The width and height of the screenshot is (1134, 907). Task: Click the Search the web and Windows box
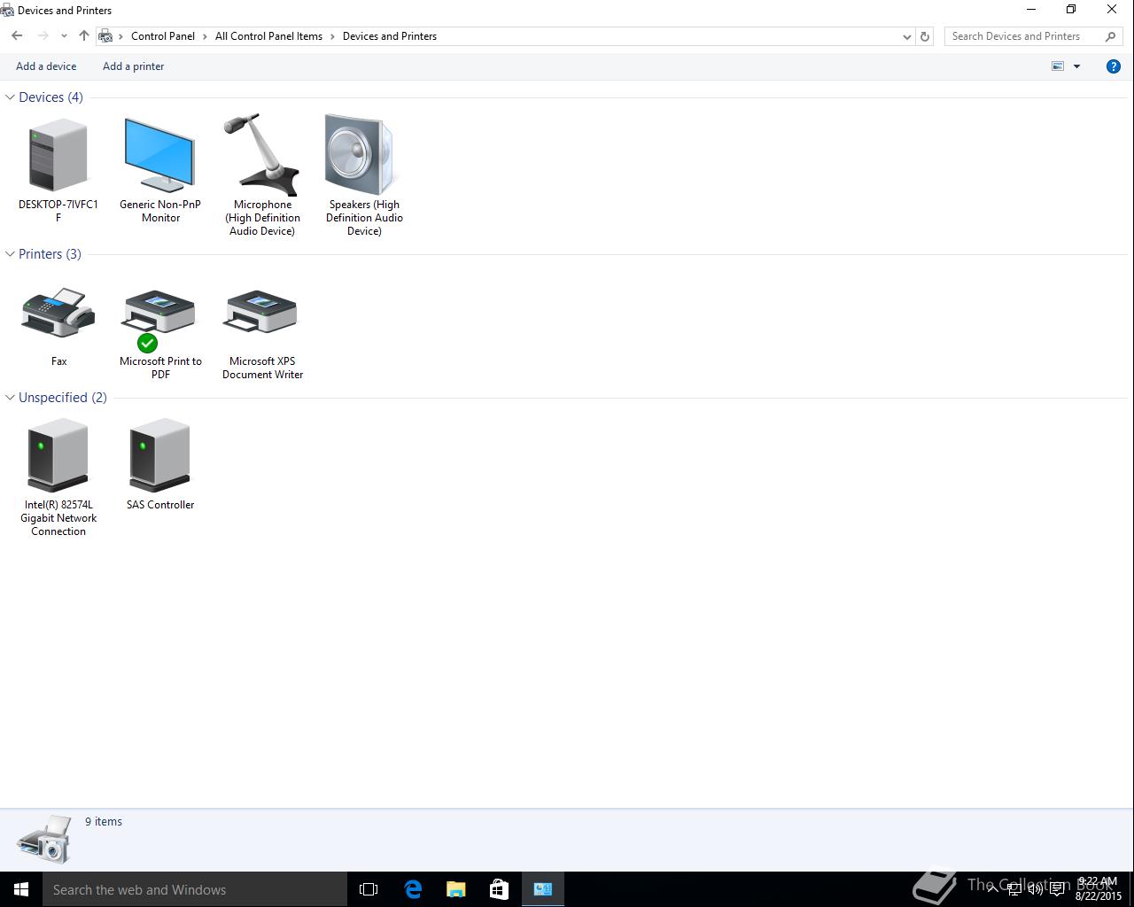pos(195,889)
